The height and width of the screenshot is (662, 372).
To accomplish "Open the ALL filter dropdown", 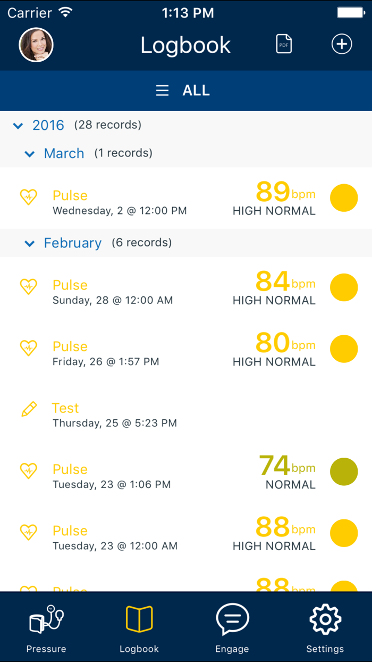I will (x=196, y=90).
